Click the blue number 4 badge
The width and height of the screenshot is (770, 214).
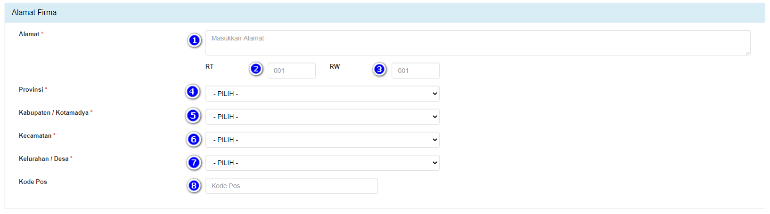pyautogui.click(x=192, y=91)
